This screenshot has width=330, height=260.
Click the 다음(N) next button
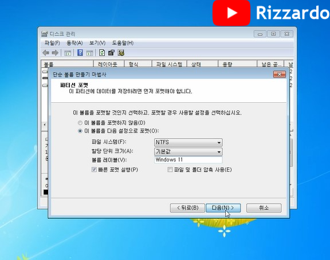coord(223,208)
